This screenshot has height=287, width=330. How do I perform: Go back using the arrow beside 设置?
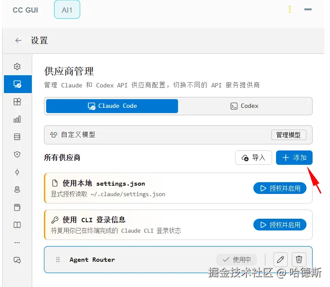18,40
